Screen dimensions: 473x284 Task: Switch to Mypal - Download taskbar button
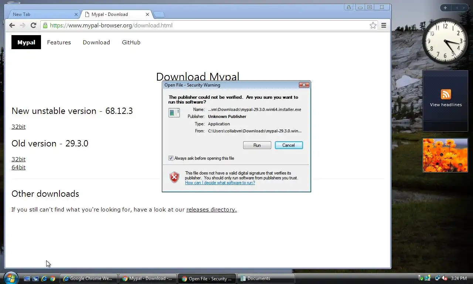pos(148,278)
